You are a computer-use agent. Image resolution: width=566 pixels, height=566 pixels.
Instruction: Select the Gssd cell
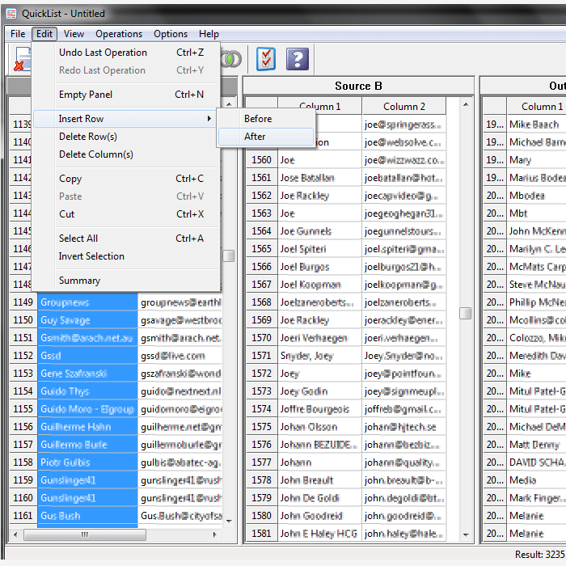pyautogui.click(x=87, y=356)
